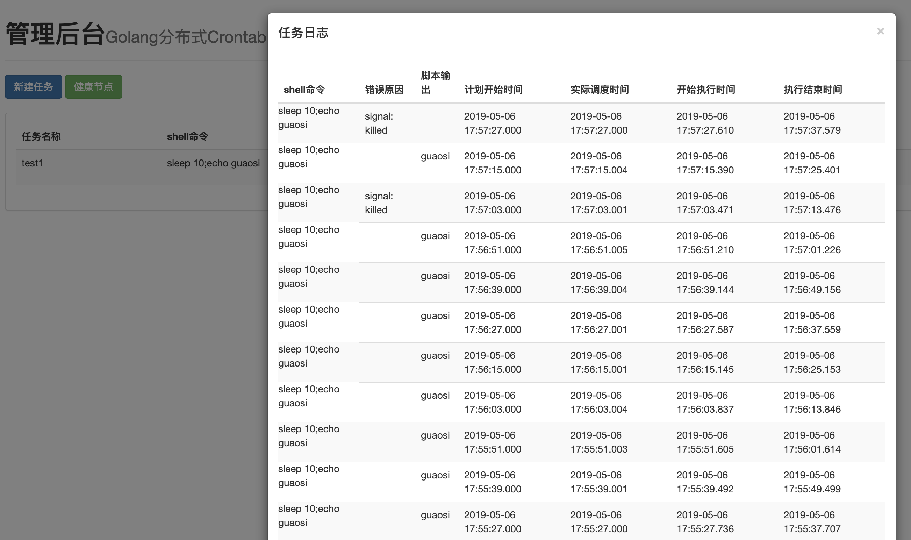Close the 任务日志 dialog with X
The width and height of the screenshot is (911, 540).
pos(880,32)
